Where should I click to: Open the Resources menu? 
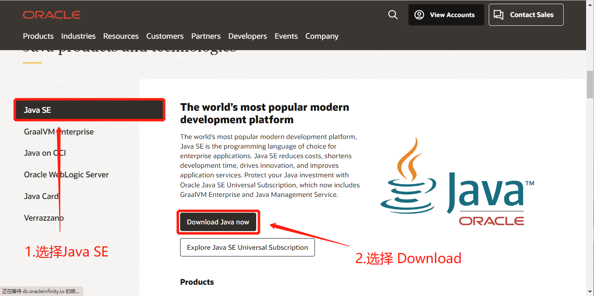tap(121, 36)
